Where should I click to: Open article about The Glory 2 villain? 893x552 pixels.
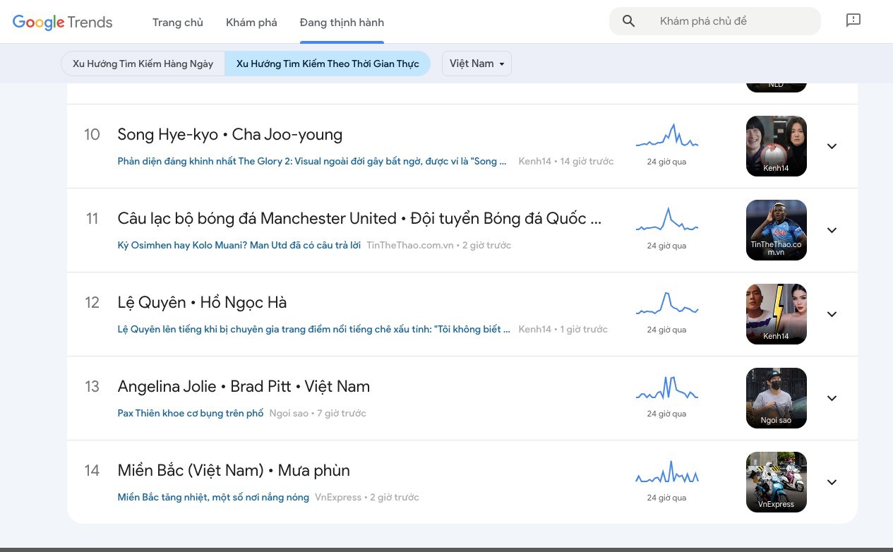pyautogui.click(x=313, y=161)
